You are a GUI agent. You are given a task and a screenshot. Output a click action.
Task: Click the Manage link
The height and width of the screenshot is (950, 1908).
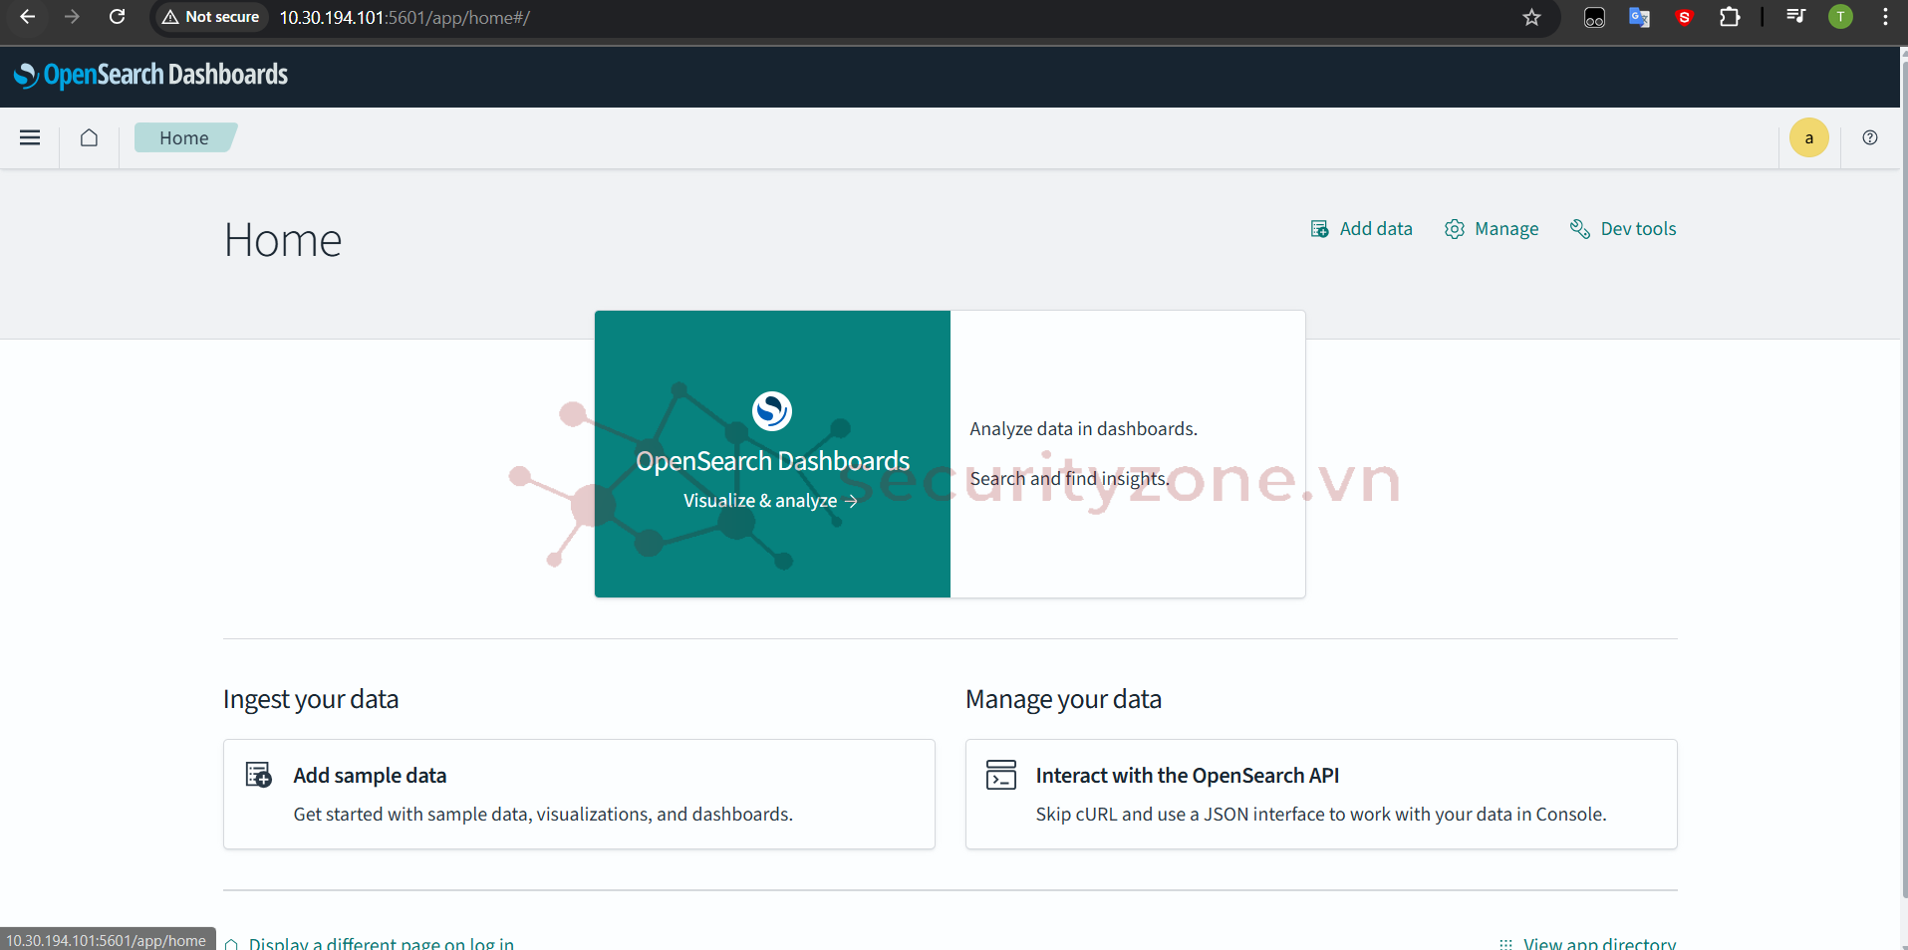coord(1492,229)
